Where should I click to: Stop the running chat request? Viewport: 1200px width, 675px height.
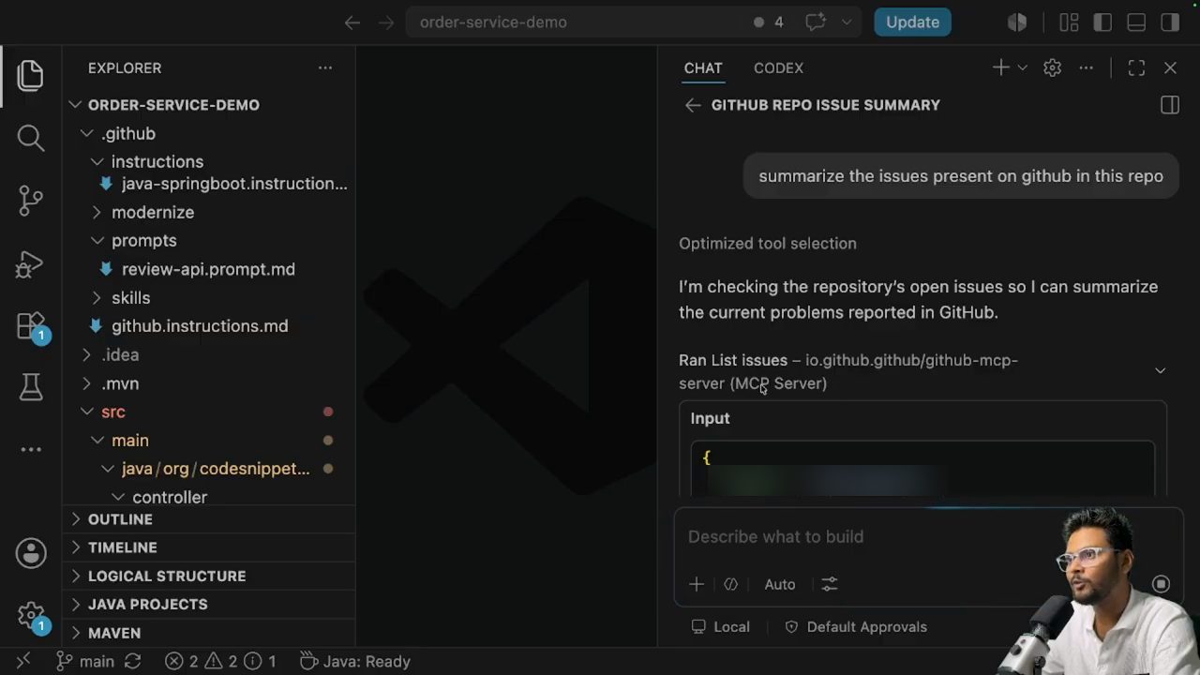1161,584
